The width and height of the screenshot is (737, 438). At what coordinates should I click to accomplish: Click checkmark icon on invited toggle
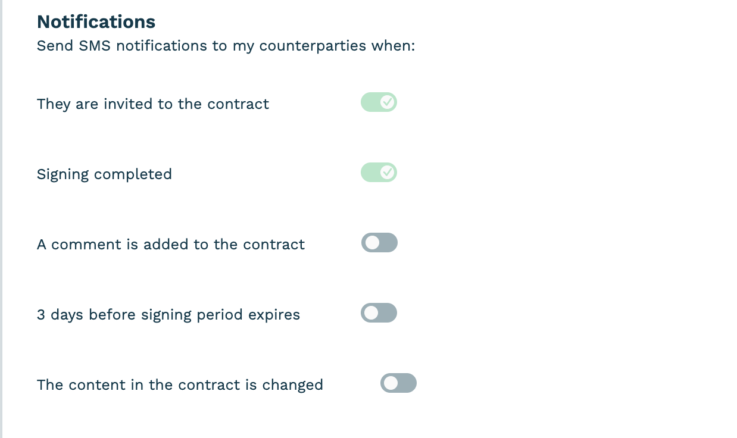point(388,102)
